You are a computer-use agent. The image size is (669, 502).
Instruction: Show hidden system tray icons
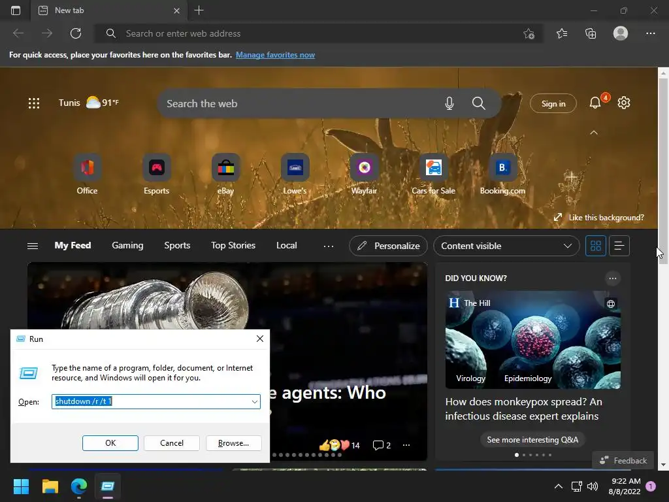(558, 486)
